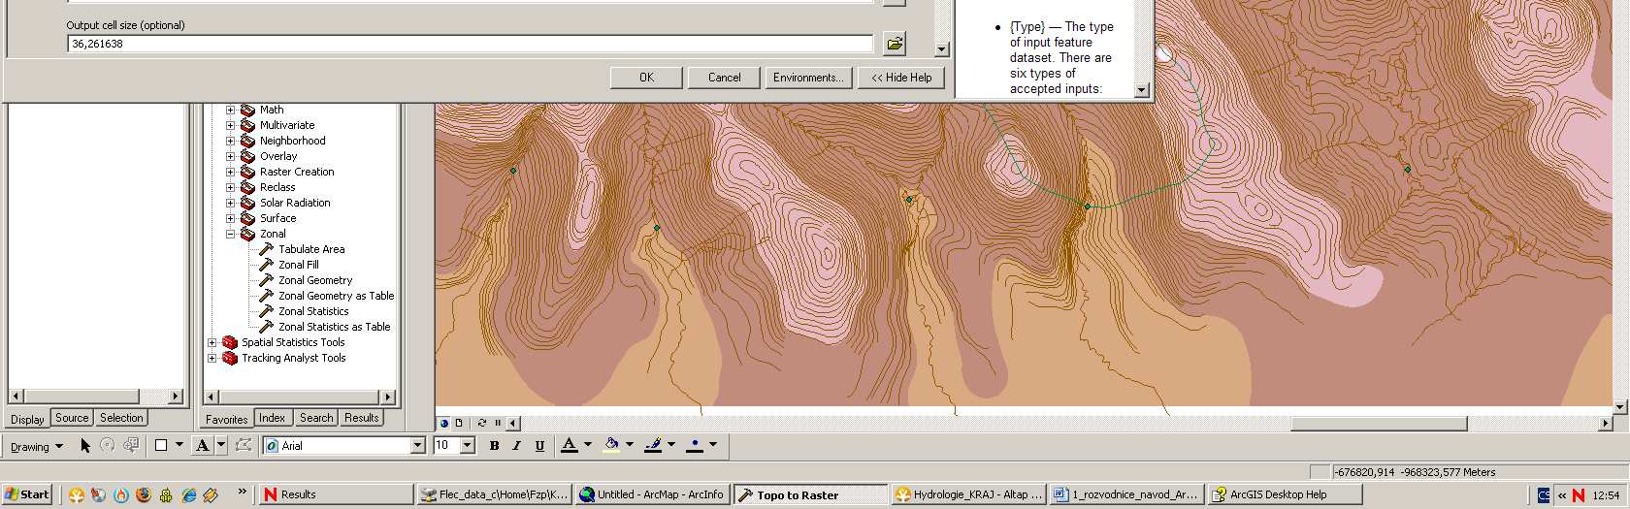Toggle Bold text formatting

pos(494,445)
